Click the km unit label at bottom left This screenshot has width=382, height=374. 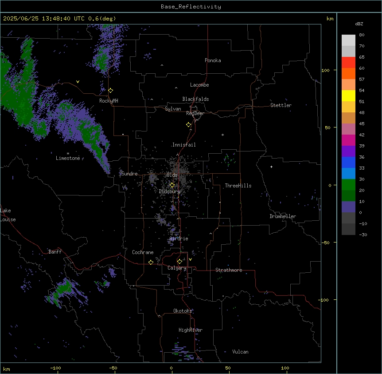tap(7, 369)
